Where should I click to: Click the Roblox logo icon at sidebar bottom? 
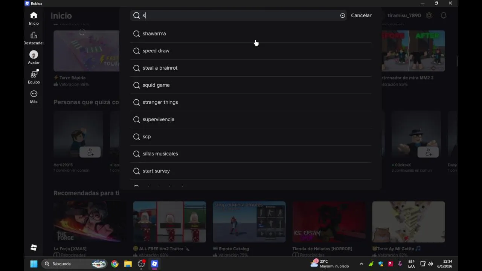[34, 247]
